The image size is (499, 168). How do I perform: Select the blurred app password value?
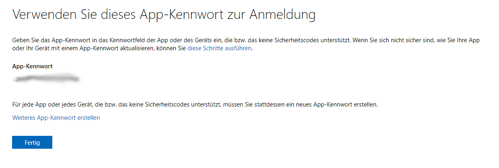[45, 78]
